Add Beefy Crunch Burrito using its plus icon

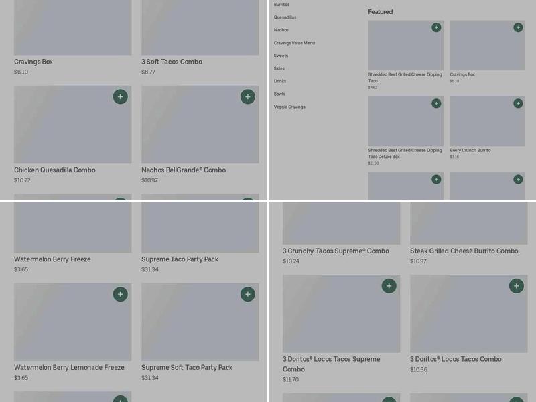(518, 104)
